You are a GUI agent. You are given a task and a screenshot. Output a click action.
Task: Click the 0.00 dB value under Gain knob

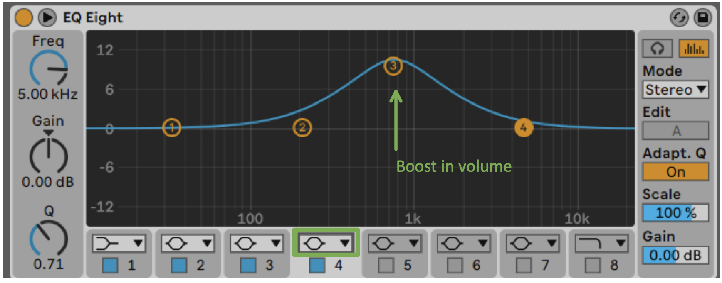coord(48,182)
